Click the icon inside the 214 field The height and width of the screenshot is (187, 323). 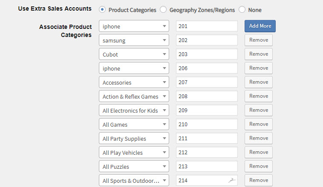point(232,181)
